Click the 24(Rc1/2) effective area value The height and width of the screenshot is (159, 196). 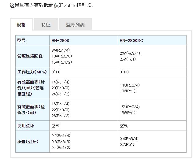(x=61, y=94)
